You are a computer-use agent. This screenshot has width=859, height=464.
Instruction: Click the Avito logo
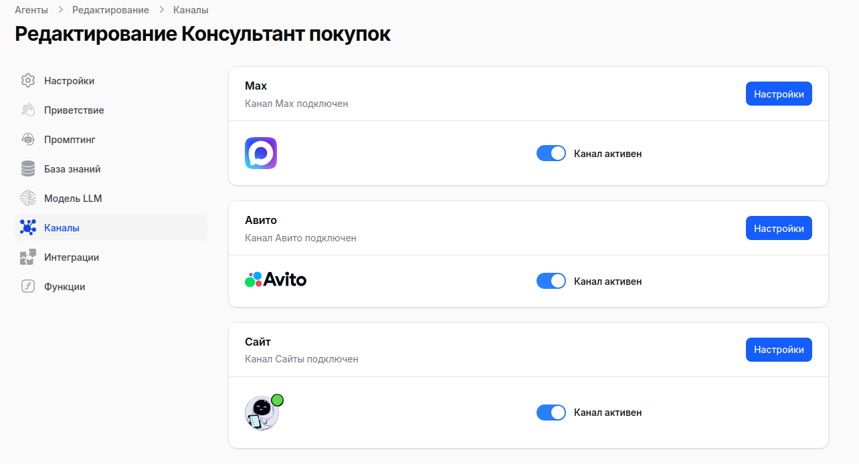pyautogui.click(x=276, y=279)
